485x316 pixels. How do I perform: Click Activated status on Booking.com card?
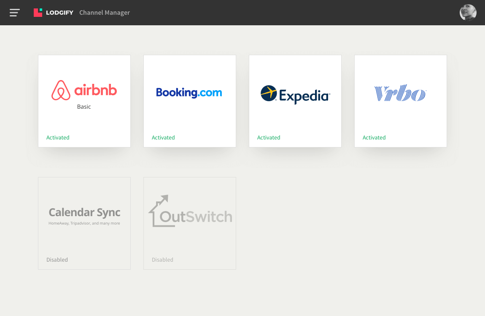[163, 137]
